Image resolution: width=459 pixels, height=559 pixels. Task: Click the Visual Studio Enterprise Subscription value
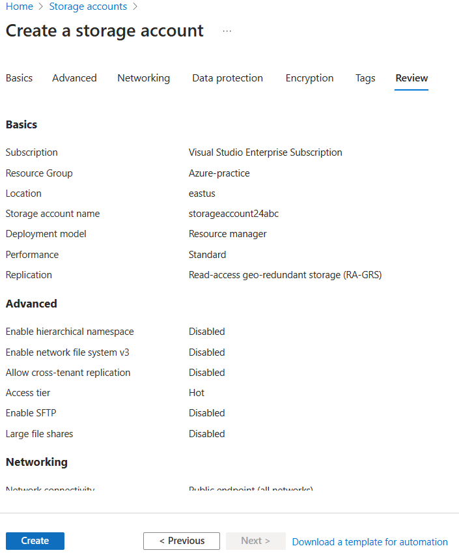pos(265,152)
